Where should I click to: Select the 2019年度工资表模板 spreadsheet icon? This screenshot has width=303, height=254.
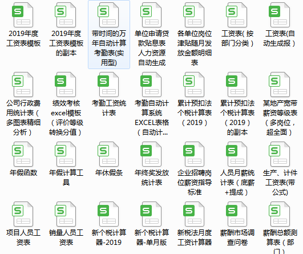click(x=23, y=15)
